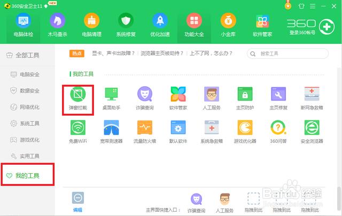Open 电脑清理 cleanup icon
This screenshot has height=216, width=342.
pos(91,21)
